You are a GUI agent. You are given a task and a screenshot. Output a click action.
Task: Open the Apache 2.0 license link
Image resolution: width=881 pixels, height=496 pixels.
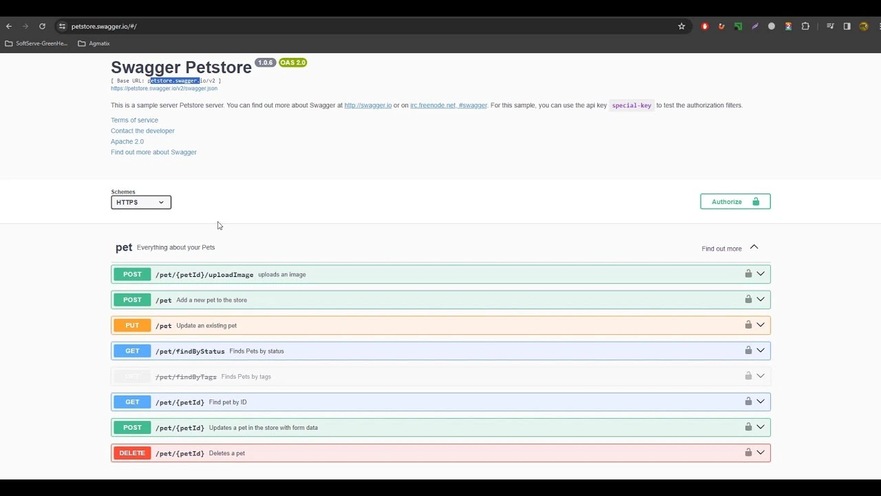coord(127,141)
